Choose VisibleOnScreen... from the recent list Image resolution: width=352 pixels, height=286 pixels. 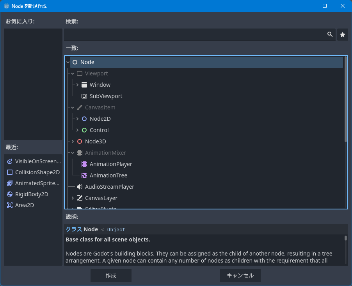pyautogui.click(x=33, y=161)
